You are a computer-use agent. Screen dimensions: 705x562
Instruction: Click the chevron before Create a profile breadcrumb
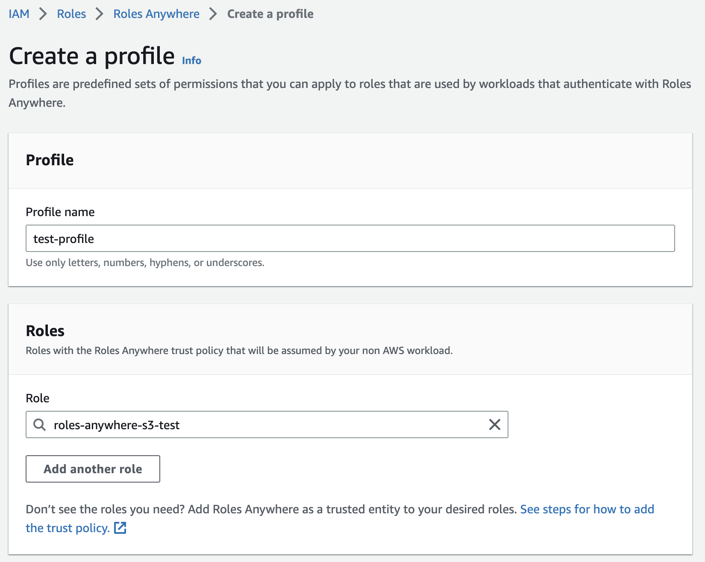click(x=213, y=14)
